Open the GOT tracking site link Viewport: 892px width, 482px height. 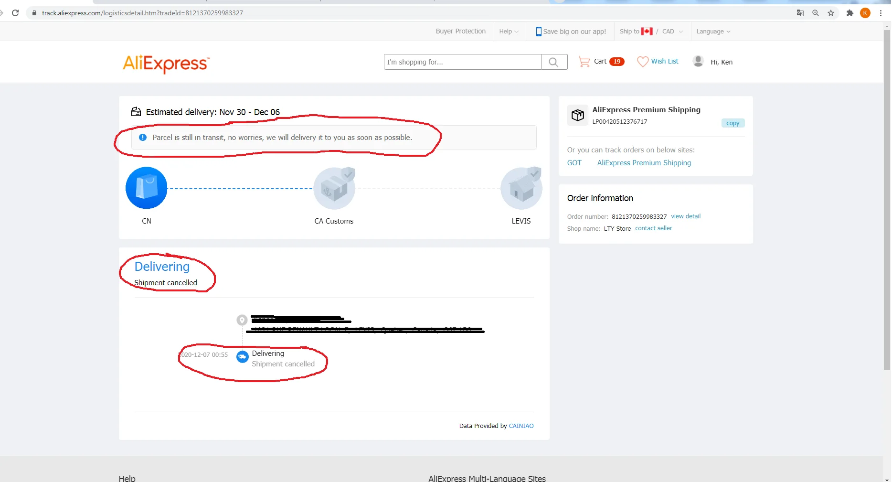[x=574, y=163]
